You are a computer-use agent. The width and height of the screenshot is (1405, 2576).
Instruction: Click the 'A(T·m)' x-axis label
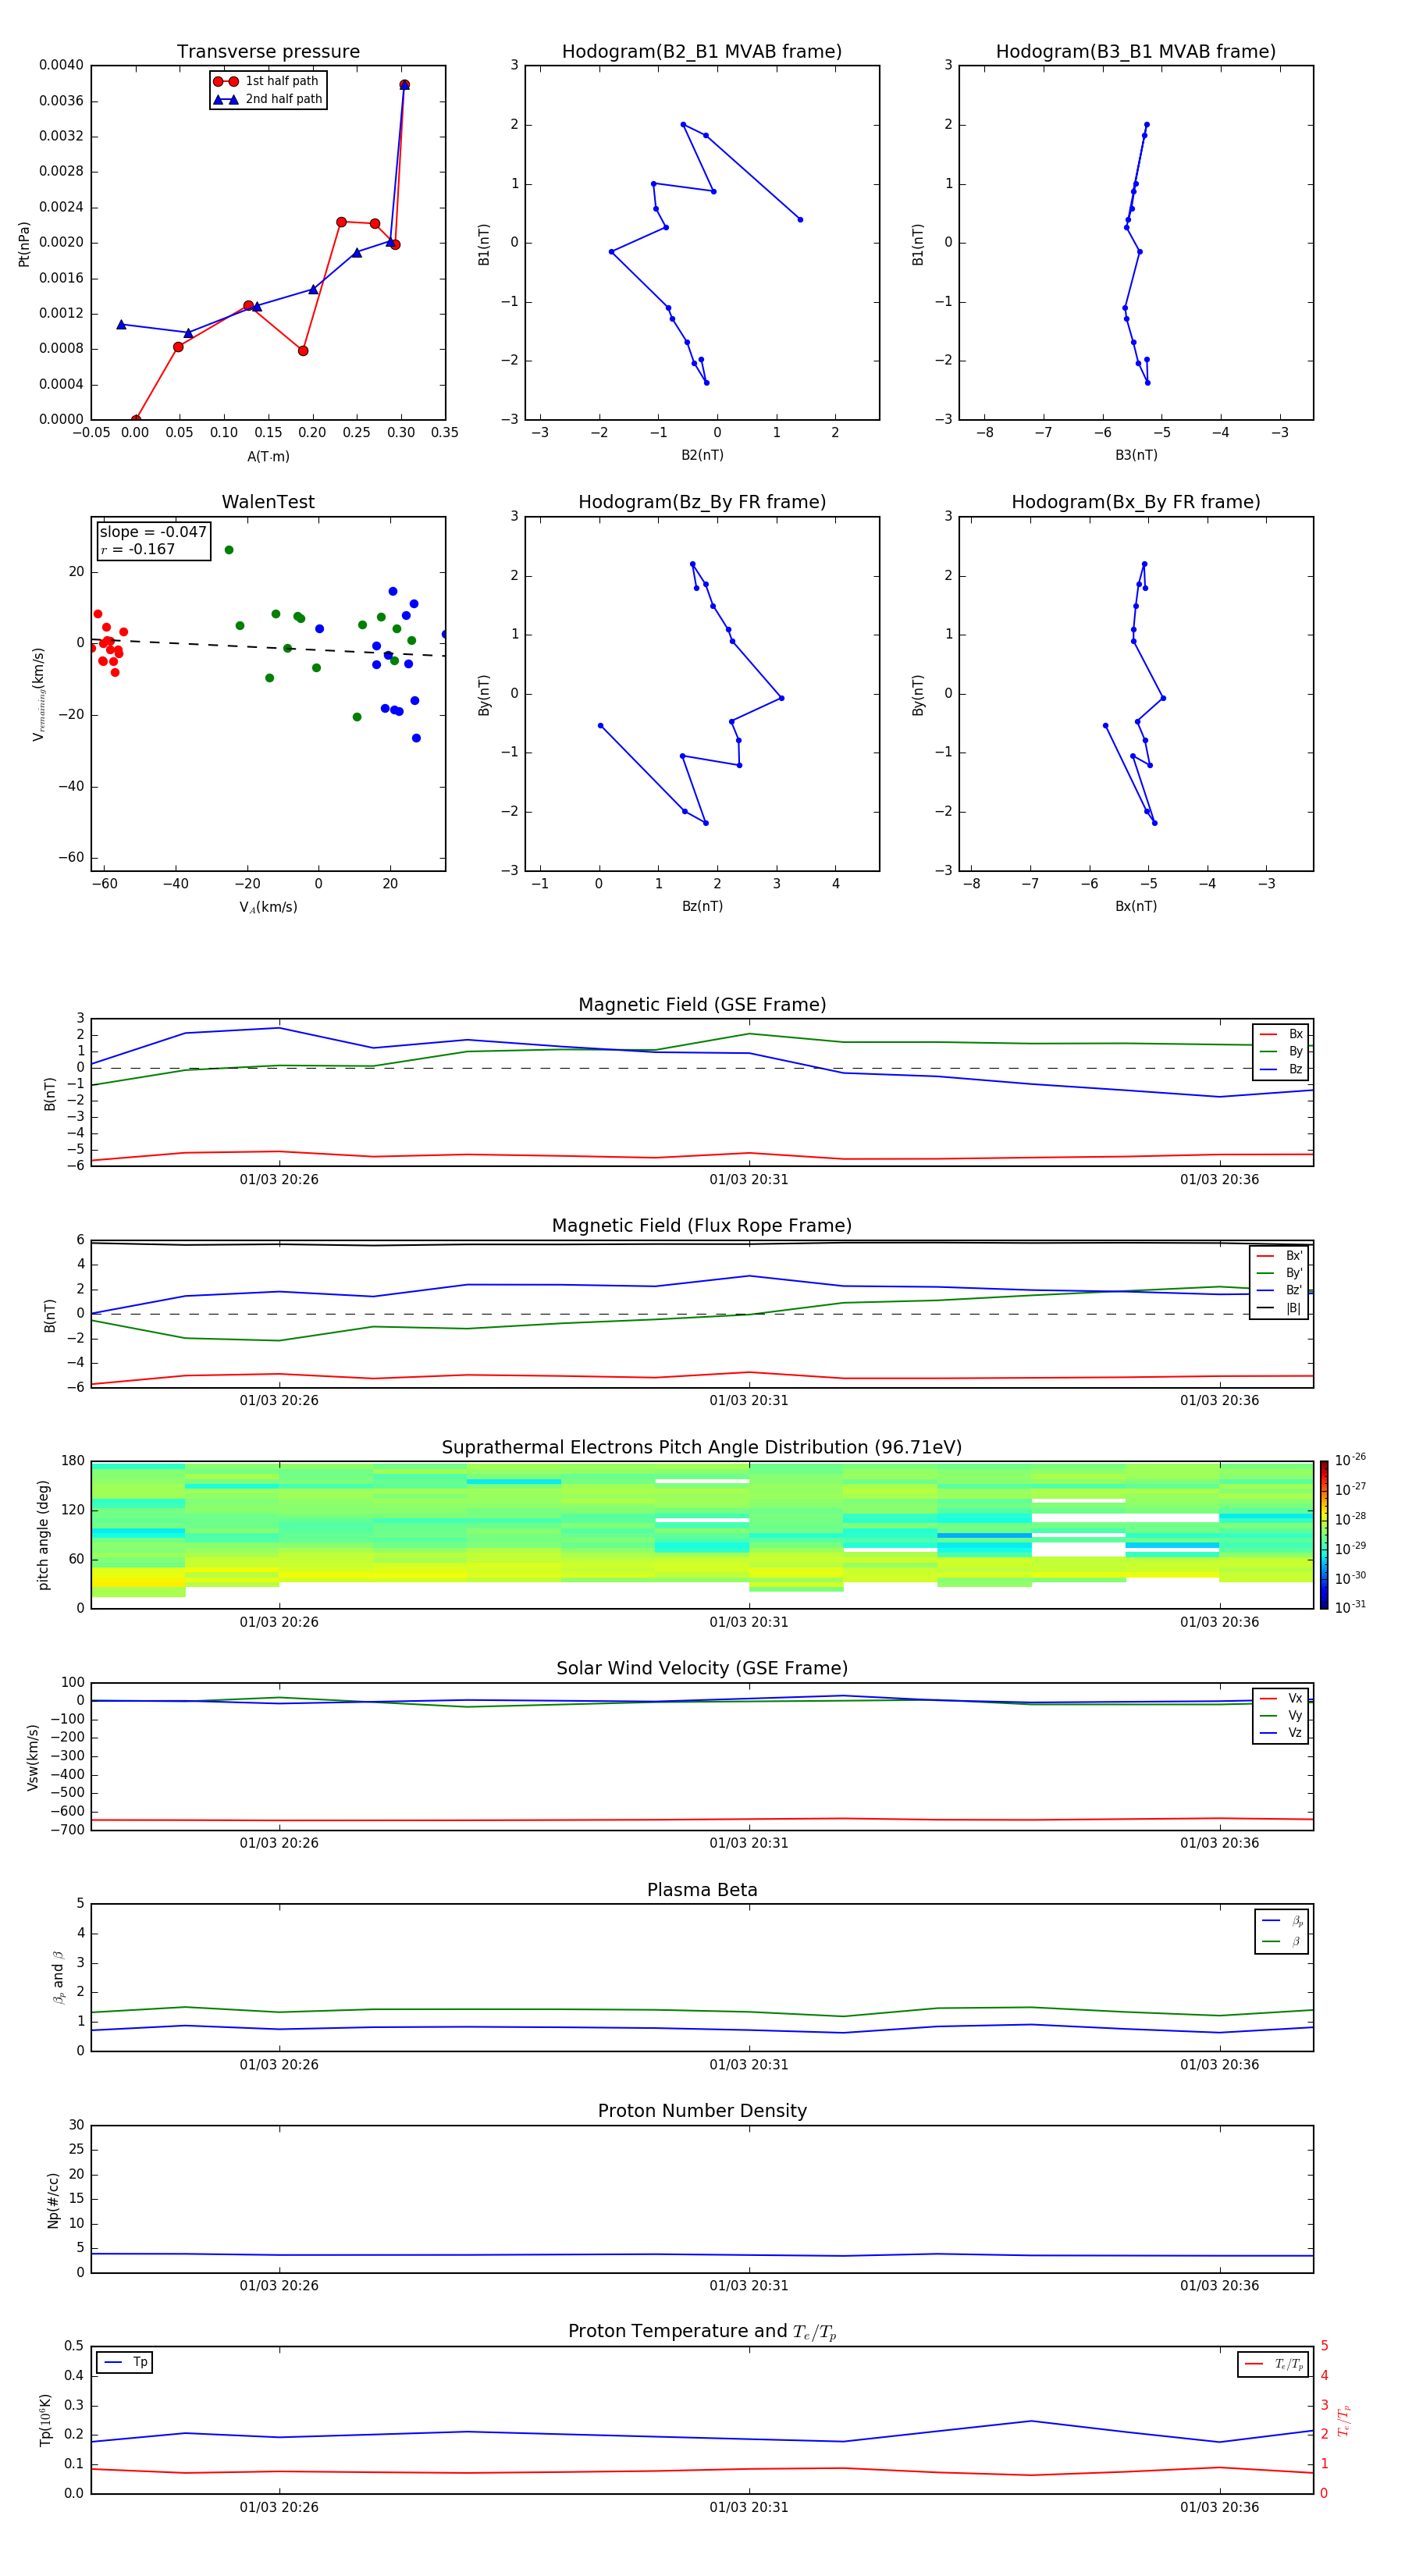pos(268,457)
